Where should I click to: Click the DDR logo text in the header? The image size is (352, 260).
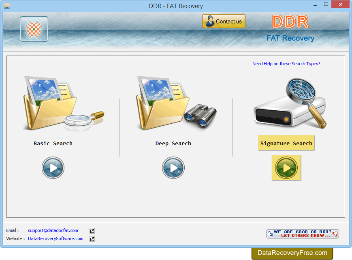(x=290, y=22)
